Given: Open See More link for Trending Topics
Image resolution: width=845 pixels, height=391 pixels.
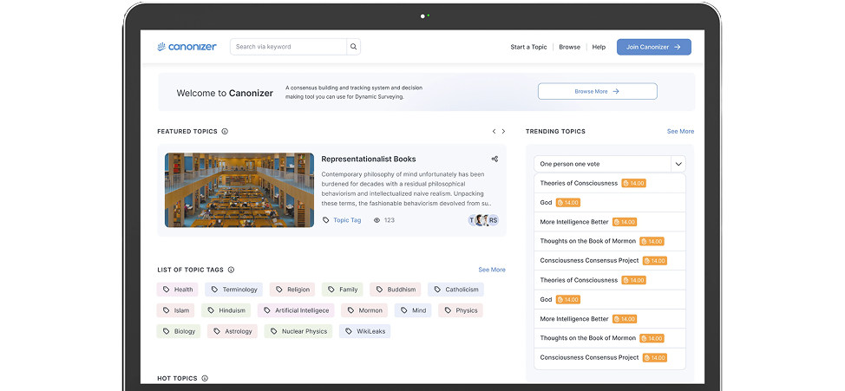Looking at the screenshot, I should 680,132.
